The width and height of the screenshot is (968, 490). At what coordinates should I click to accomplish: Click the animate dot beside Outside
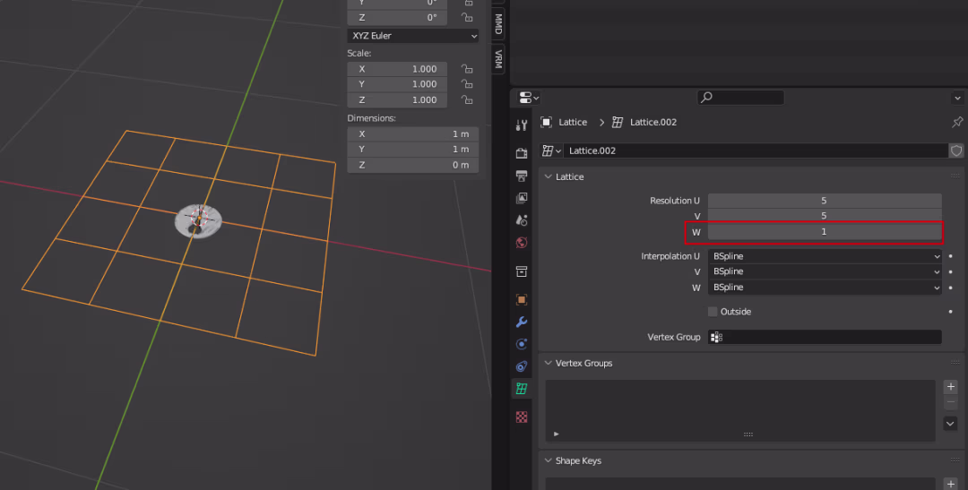coord(950,312)
